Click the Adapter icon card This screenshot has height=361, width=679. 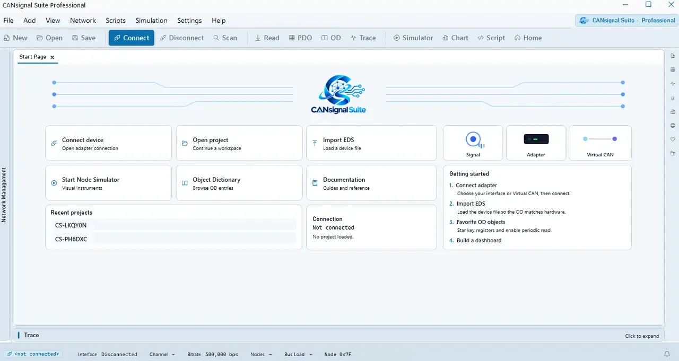(536, 143)
